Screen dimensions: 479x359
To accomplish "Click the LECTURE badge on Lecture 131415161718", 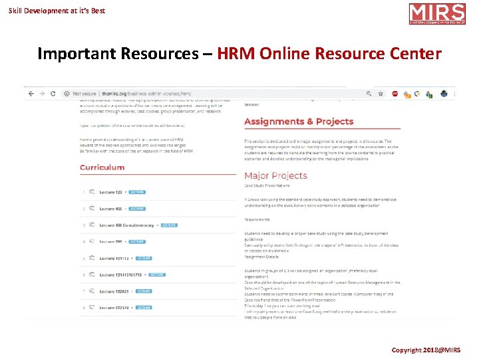I will click(157, 275).
